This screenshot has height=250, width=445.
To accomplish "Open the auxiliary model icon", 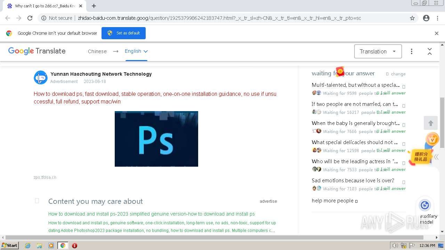I will [425, 205].
